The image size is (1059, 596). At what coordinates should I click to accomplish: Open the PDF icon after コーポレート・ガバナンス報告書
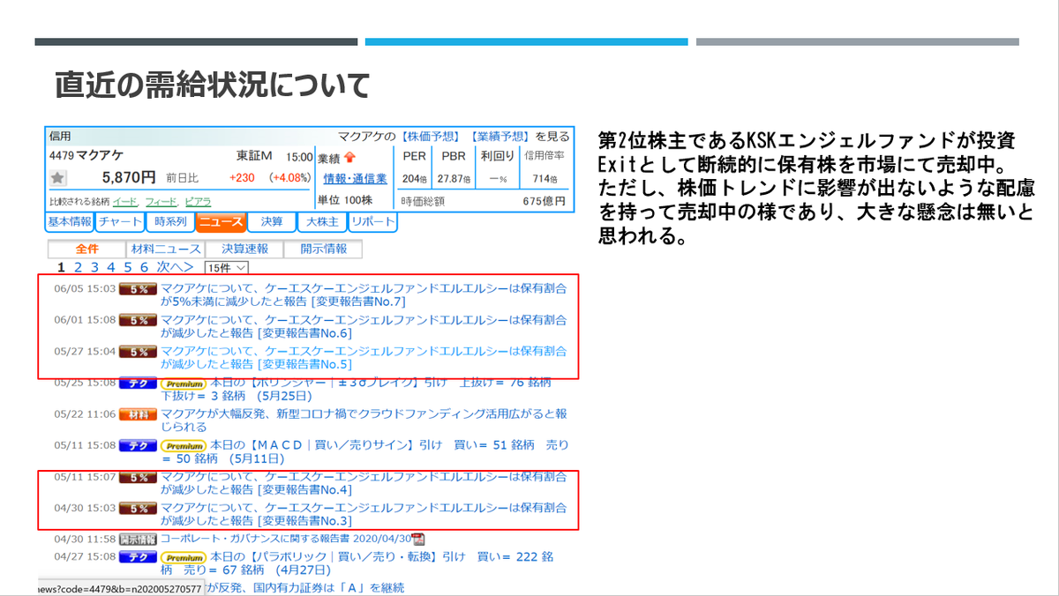[x=418, y=539]
